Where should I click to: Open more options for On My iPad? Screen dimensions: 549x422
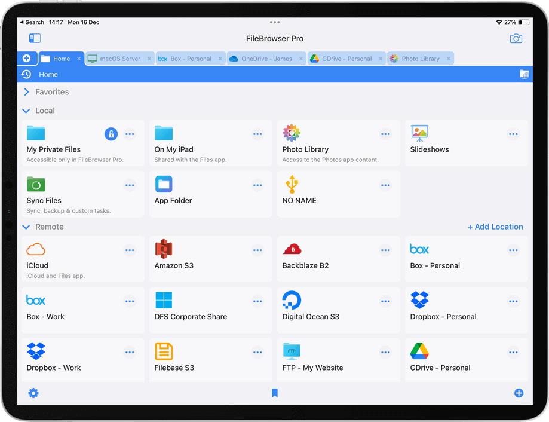point(257,134)
